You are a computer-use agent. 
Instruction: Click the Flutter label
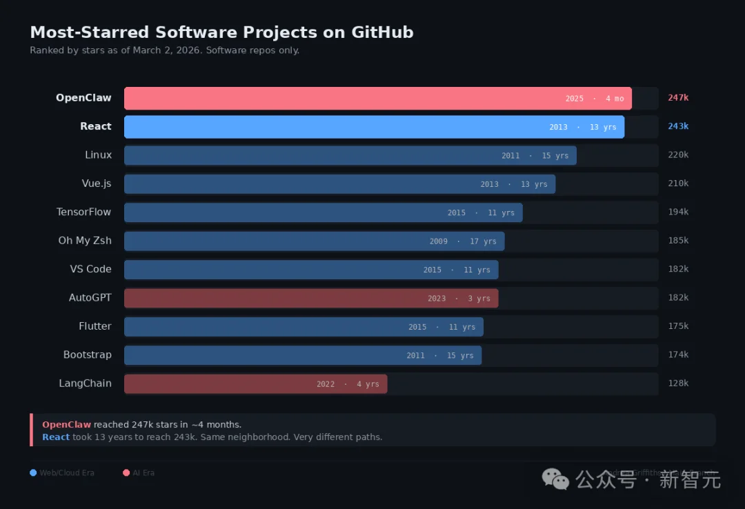pyautogui.click(x=95, y=326)
